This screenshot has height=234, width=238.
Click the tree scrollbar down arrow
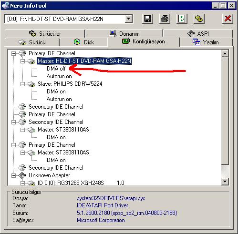(x=225, y=182)
